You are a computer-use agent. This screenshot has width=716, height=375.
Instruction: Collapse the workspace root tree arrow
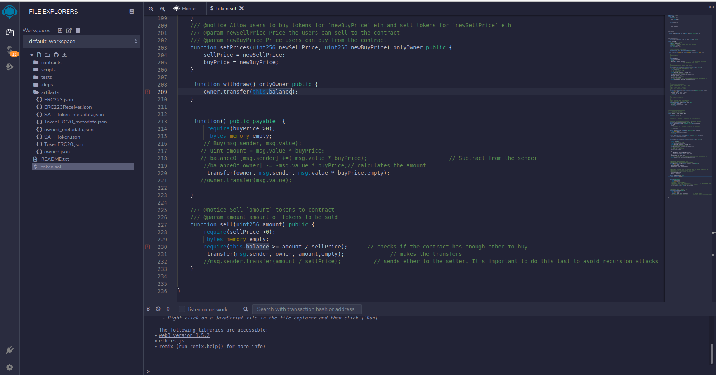pyautogui.click(x=32, y=55)
